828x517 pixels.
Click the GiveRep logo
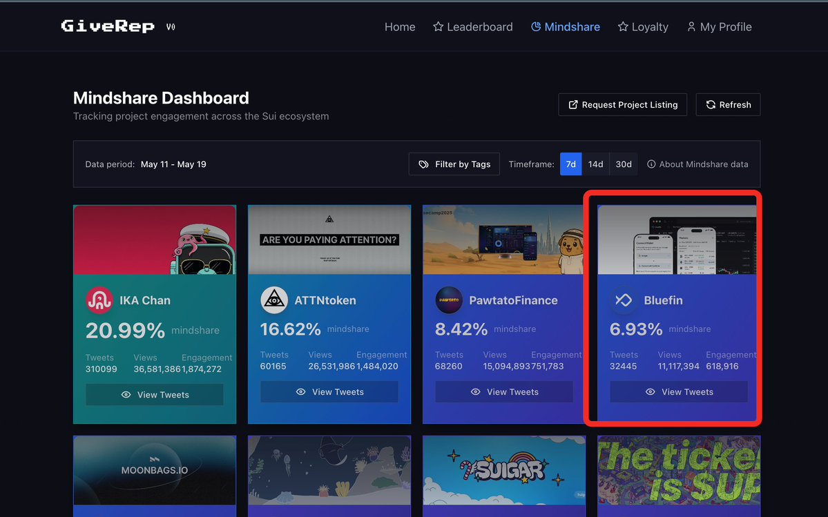click(108, 26)
